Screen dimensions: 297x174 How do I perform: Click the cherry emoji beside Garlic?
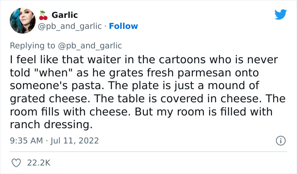tap(43, 16)
